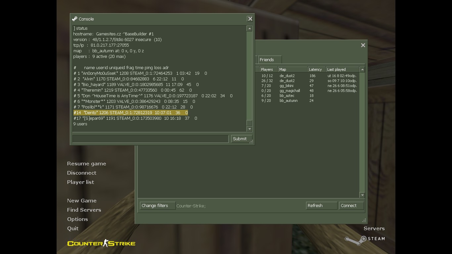Click the "Theremin" player line in console
Viewport: 452px width, 254px height.
(132, 90)
